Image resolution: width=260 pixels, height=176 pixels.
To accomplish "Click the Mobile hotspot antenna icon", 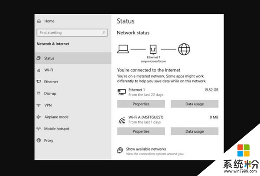I will (x=39, y=129).
